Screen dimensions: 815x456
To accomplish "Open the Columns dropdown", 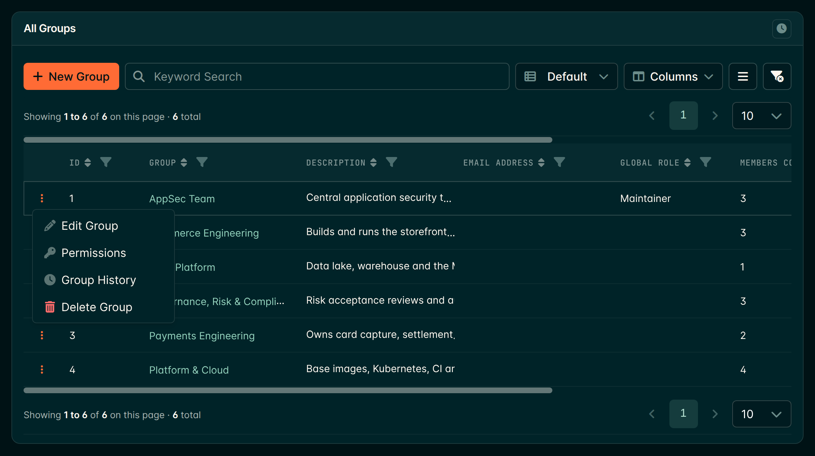I will tap(673, 76).
